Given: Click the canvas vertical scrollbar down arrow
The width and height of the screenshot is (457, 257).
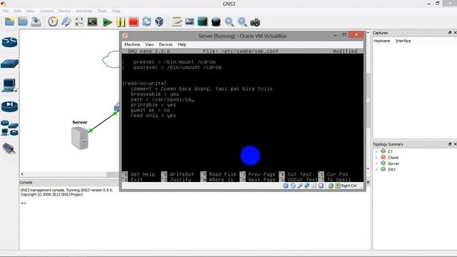Looking at the screenshot, I should tap(368, 168).
